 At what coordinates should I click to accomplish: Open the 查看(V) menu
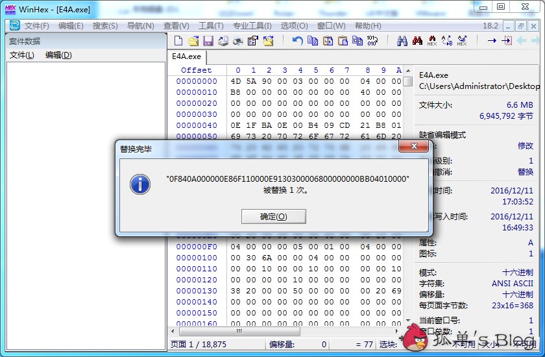pos(176,26)
